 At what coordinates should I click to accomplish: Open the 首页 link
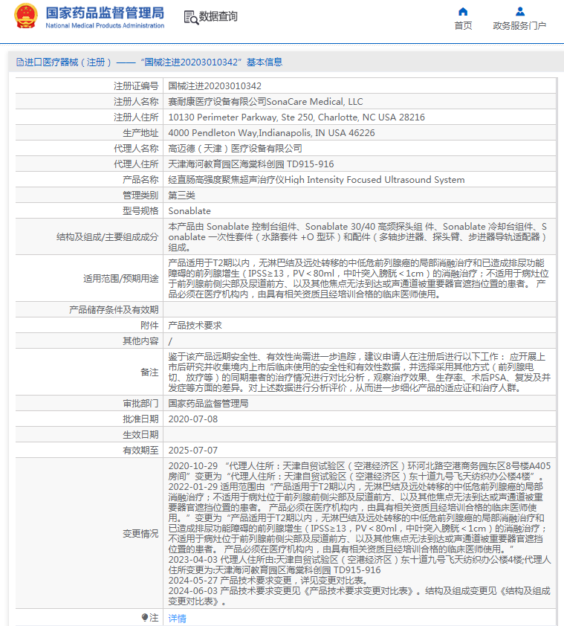click(463, 26)
